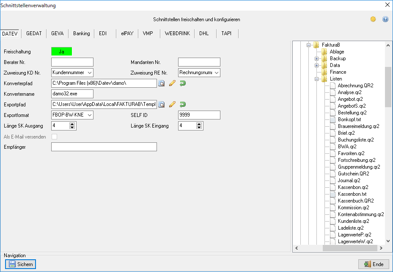
Task: Decrease Länge SK Eingang value
Action: (x=199, y=128)
